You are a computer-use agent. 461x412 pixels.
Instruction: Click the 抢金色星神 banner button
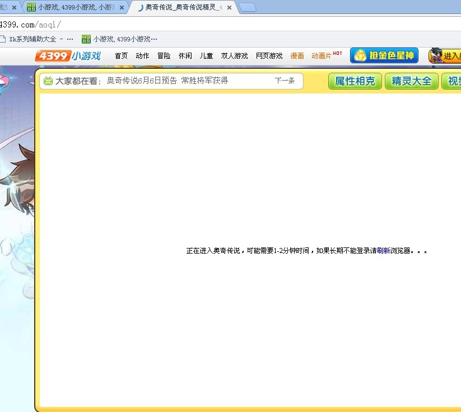[384, 56]
